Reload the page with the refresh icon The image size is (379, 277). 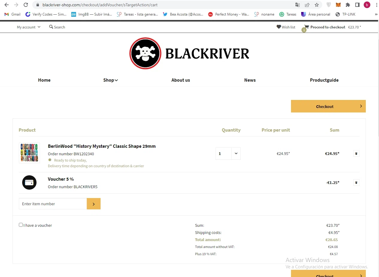(x=26, y=5)
